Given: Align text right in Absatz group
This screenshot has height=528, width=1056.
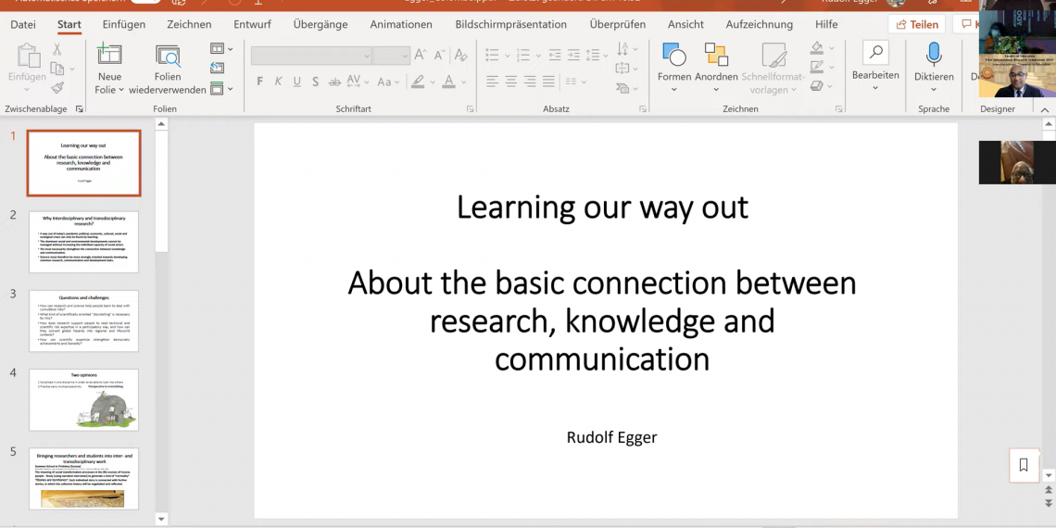Looking at the screenshot, I should (x=530, y=82).
